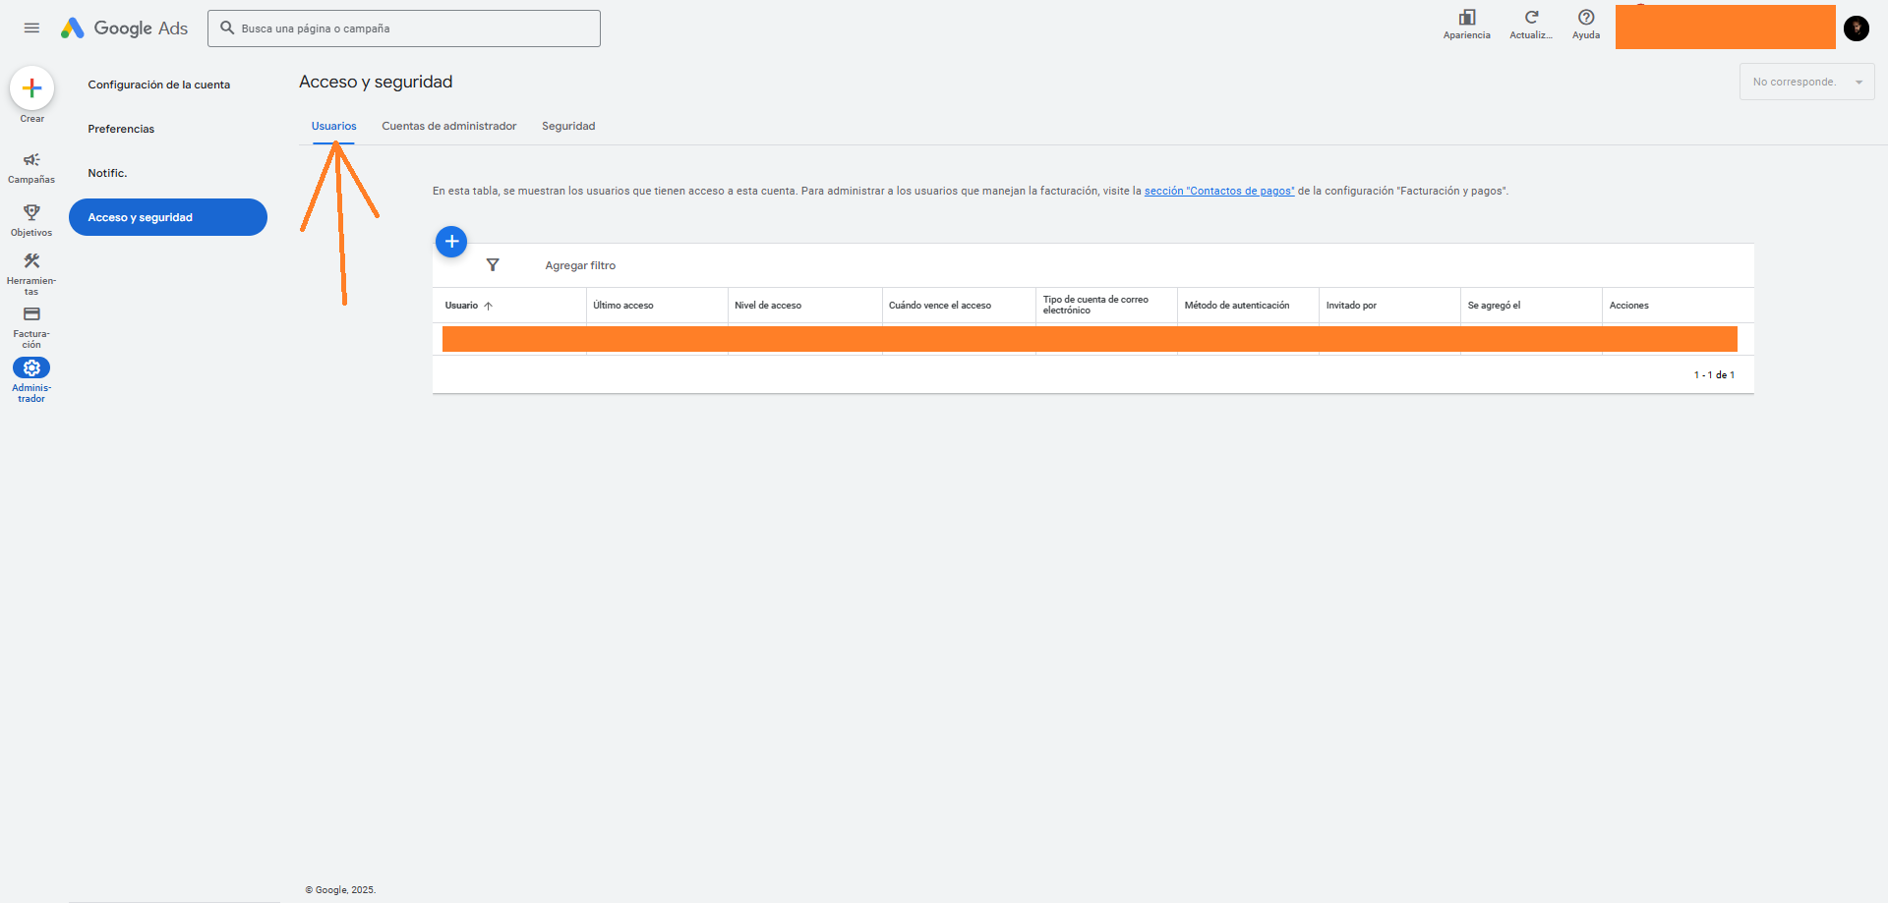Viewport: 1888px width, 903px height.
Task: Switch to the Seguridad tab
Action: pyautogui.click(x=568, y=127)
